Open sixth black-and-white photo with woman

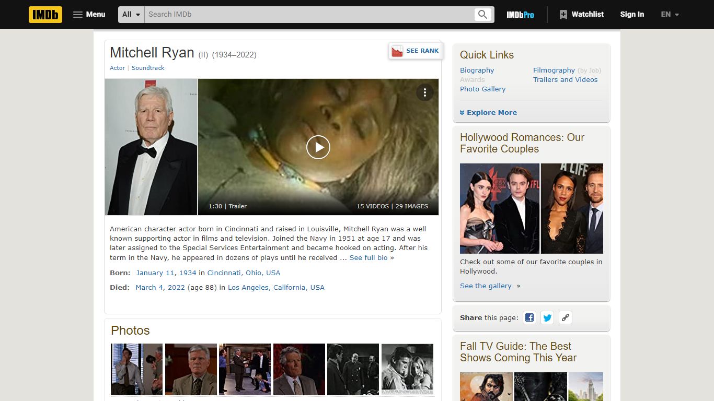(x=407, y=369)
